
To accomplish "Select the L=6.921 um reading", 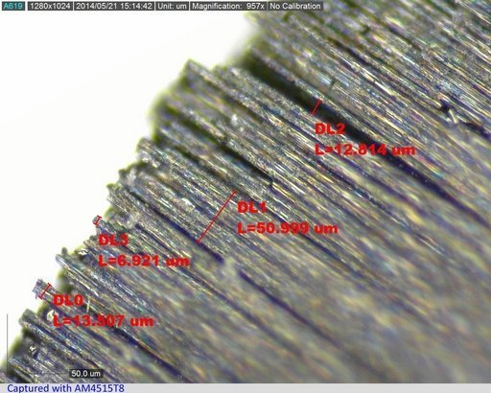I will pyautogui.click(x=144, y=261).
